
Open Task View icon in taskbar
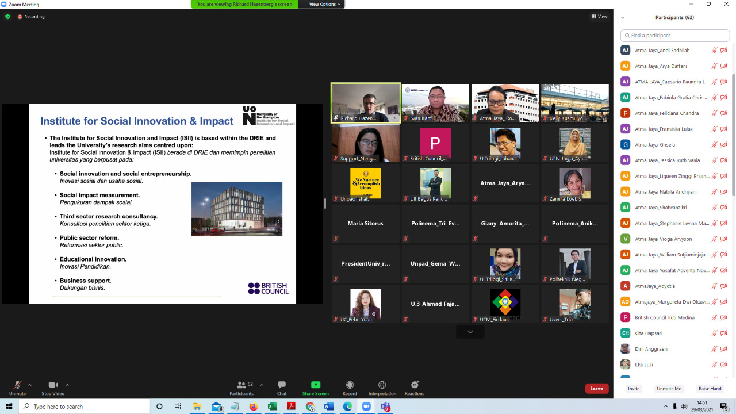tap(178, 407)
